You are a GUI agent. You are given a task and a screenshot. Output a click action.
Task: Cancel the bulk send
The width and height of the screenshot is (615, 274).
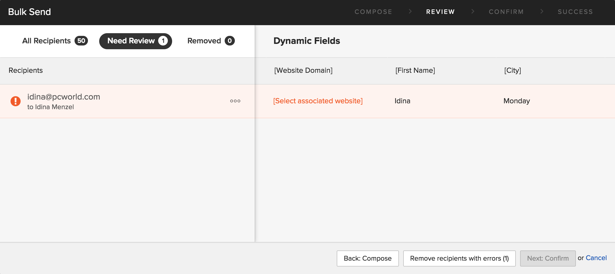click(x=596, y=258)
